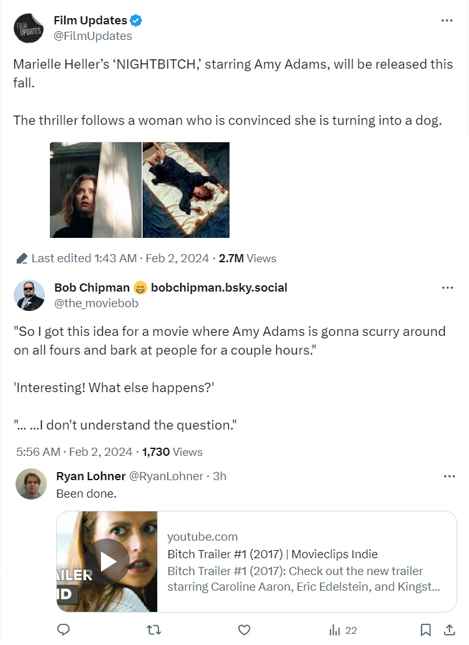Expand more options on Ryan Lohner's reply
469x645 pixels.
click(x=449, y=476)
